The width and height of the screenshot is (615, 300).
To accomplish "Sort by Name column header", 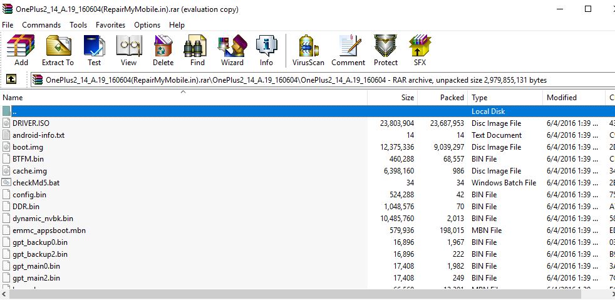I will [13, 98].
